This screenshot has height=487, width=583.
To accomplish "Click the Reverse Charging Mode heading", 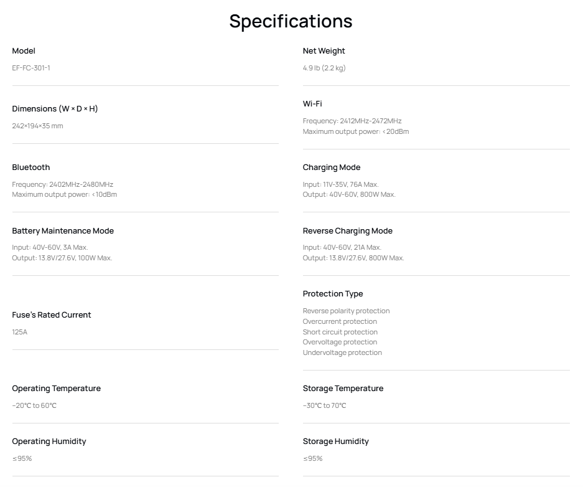I will point(347,231).
